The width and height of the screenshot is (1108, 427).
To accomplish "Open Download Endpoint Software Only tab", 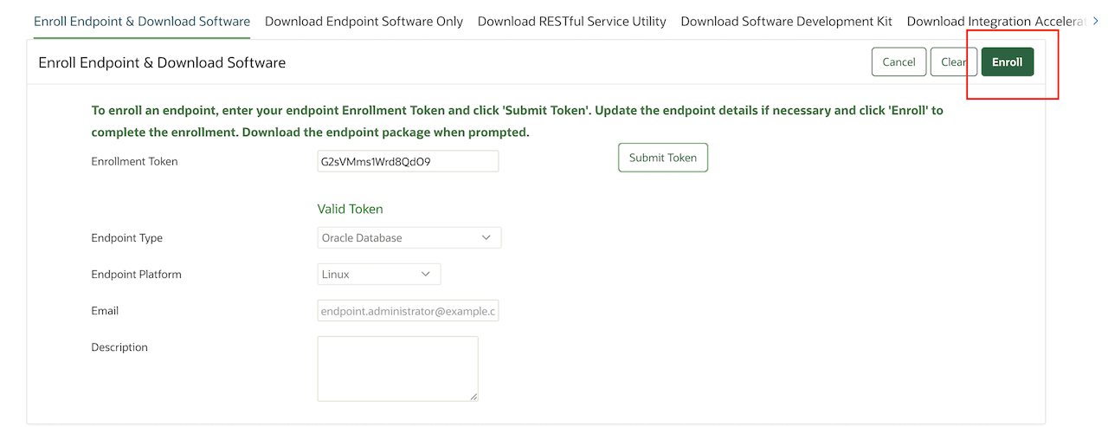I will 364,21.
